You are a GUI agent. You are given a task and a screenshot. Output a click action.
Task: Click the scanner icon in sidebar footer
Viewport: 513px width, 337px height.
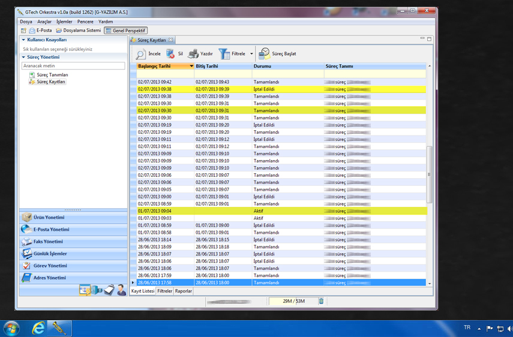(x=109, y=290)
